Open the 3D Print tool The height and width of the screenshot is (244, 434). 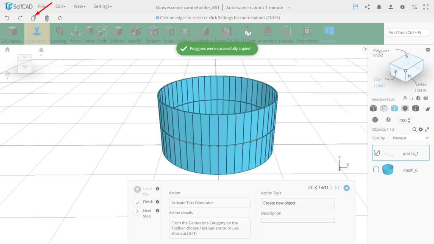click(248, 34)
